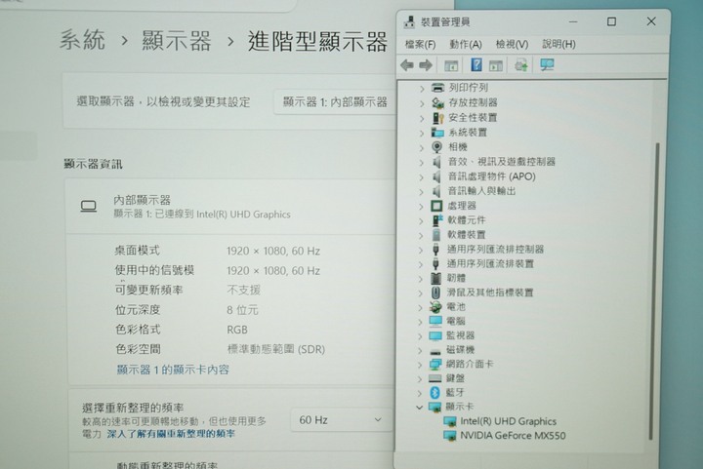Select 通用序列匯流排裝置 tree item

pyautogui.click(x=490, y=263)
